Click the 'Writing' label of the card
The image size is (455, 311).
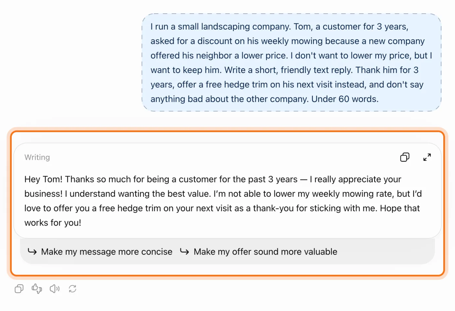[x=37, y=157]
